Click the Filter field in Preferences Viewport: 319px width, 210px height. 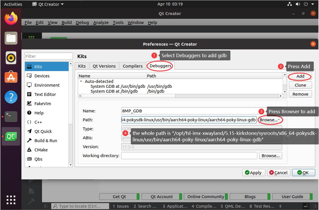click(x=49, y=56)
